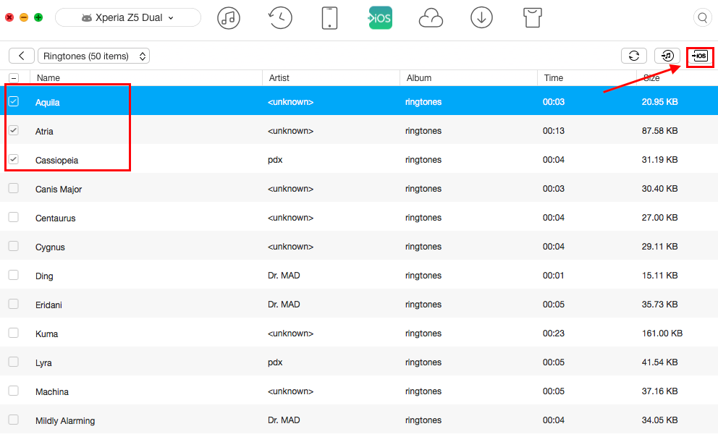Select the Kuma ringtone name
The image size is (718, 442).
click(47, 334)
